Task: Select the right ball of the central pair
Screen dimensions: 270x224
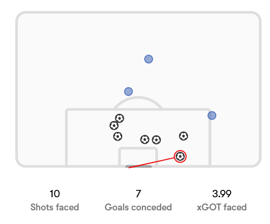Action: click(156, 140)
